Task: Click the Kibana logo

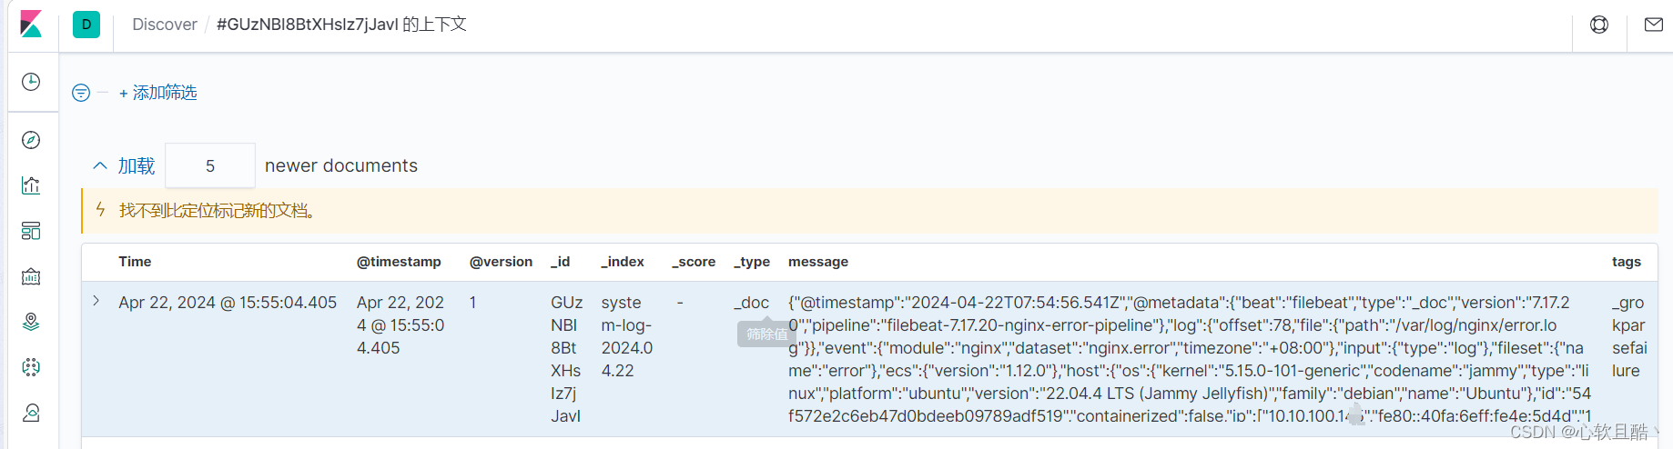Action: coord(31,25)
